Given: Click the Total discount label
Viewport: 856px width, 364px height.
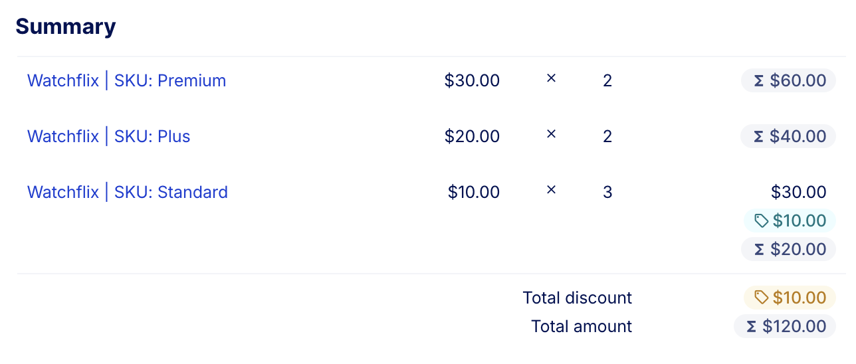Looking at the screenshot, I should pyautogui.click(x=577, y=298).
